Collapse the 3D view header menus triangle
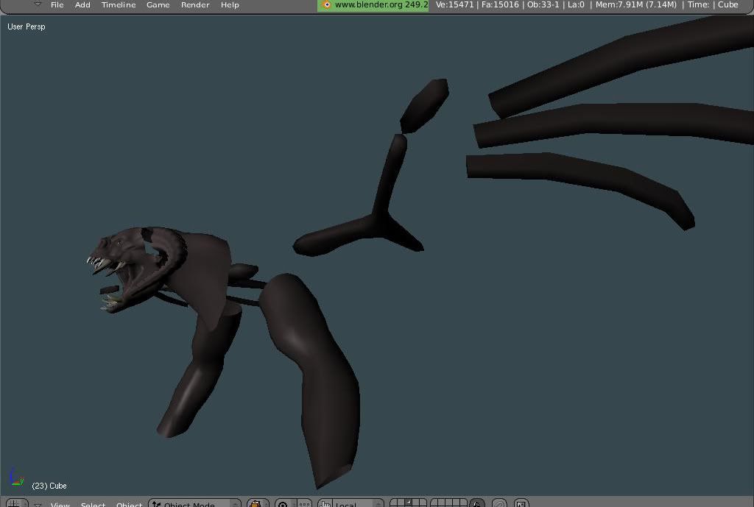This screenshot has height=507, width=754. coord(38,504)
